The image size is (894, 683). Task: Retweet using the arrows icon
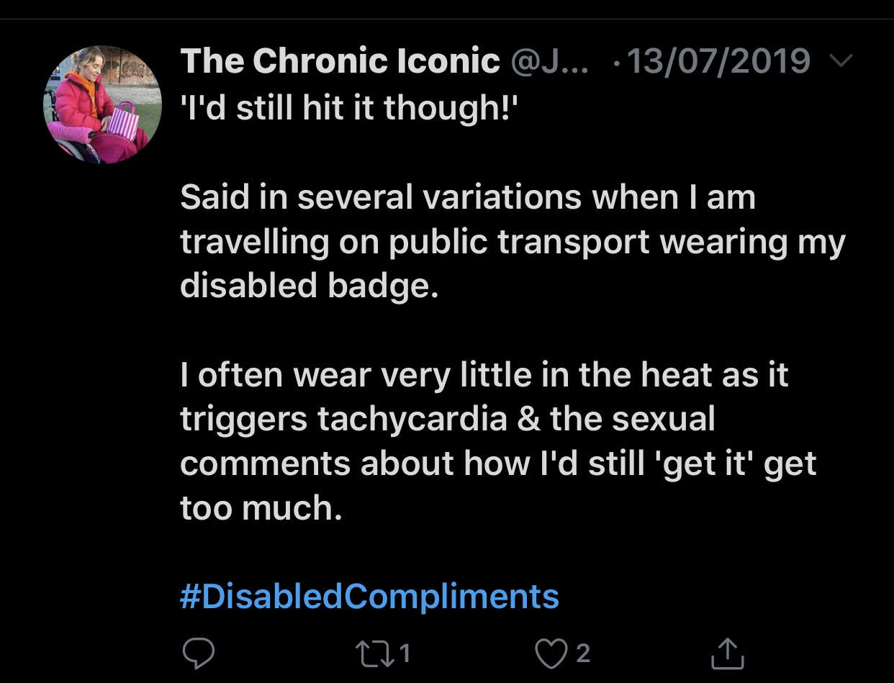click(374, 653)
